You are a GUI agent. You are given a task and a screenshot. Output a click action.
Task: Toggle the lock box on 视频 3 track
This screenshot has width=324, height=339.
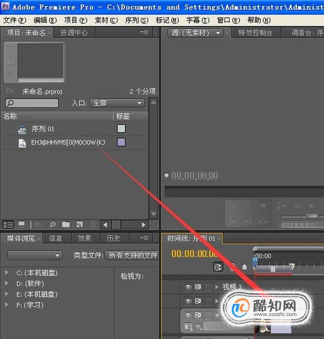pyautogui.click(x=208, y=287)
